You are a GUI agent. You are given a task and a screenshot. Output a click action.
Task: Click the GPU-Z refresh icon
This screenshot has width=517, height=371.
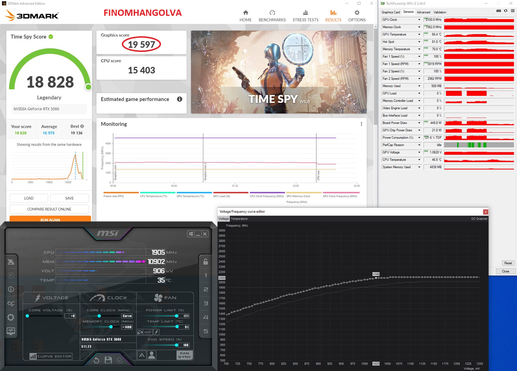coord(506,11)
